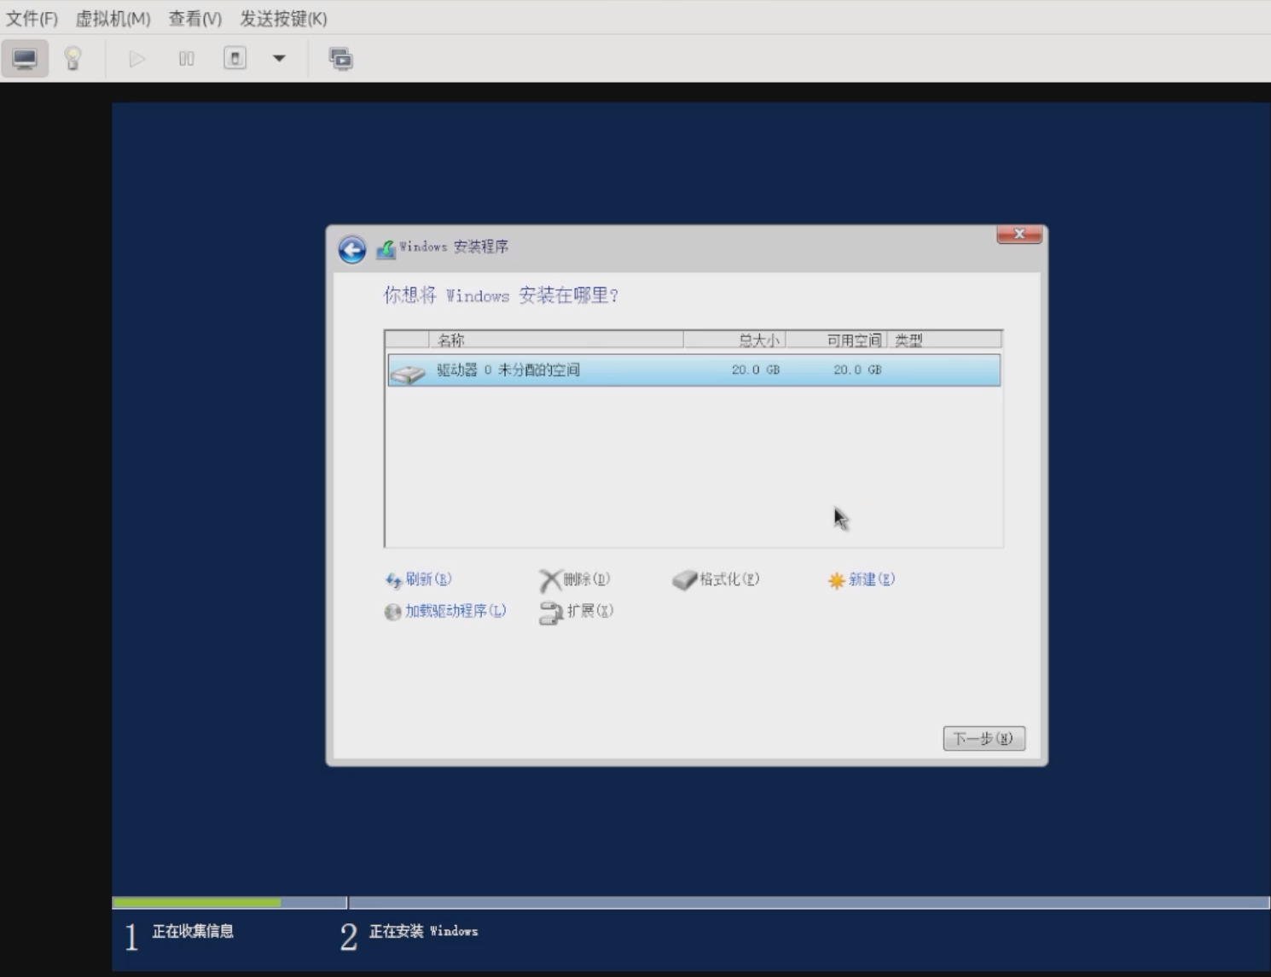Click the 类型 column header
This screenshot has height=977, width=1271.
point(944,340)
